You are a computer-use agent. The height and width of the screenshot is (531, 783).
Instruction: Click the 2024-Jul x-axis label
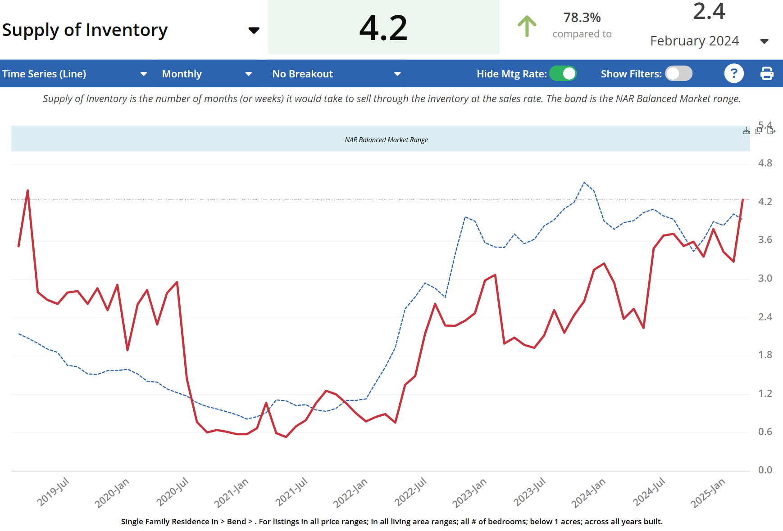coord(648,492)
